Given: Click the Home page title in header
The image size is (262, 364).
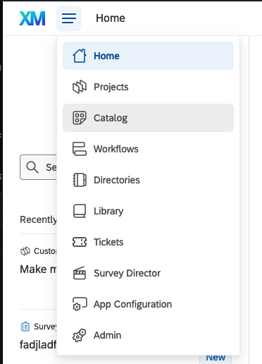Looking at the screenshot, I should click(x=111, y=18).
